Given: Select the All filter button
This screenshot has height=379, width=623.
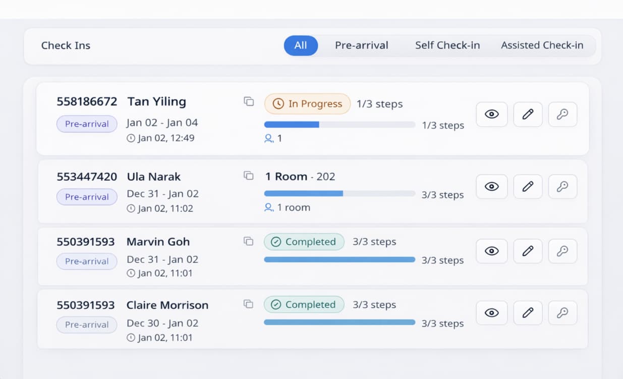Looking at the screenshot, I should tap(301, 45).
